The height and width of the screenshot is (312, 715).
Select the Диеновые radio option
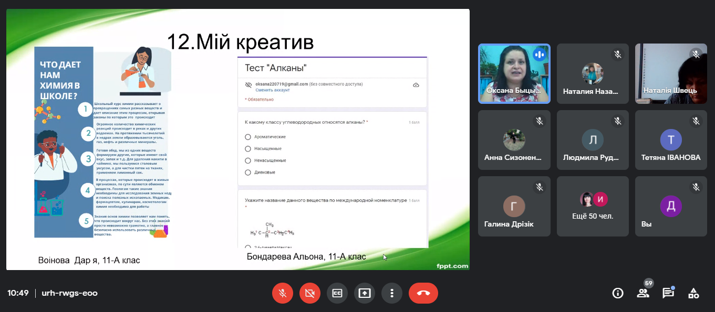(x=248, y=173)
